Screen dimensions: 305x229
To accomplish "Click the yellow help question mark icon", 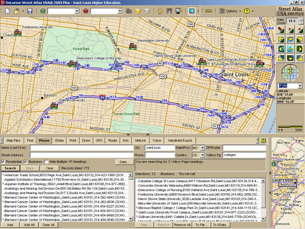I will click(247, 11).
